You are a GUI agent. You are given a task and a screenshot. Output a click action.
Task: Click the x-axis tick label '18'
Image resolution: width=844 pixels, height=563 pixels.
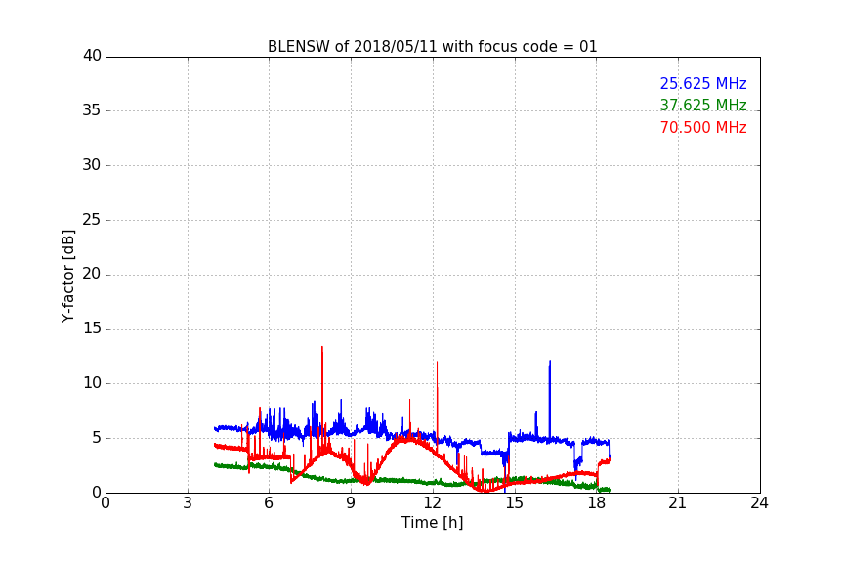pyautogui.click(x=596, y=503)
